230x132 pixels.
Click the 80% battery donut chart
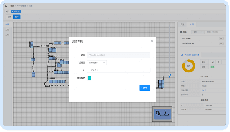[189, 66]
